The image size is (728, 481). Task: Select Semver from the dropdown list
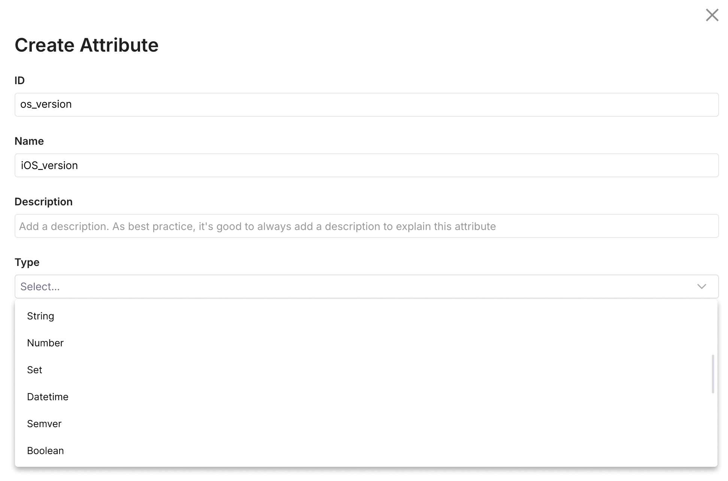[44, 424]
